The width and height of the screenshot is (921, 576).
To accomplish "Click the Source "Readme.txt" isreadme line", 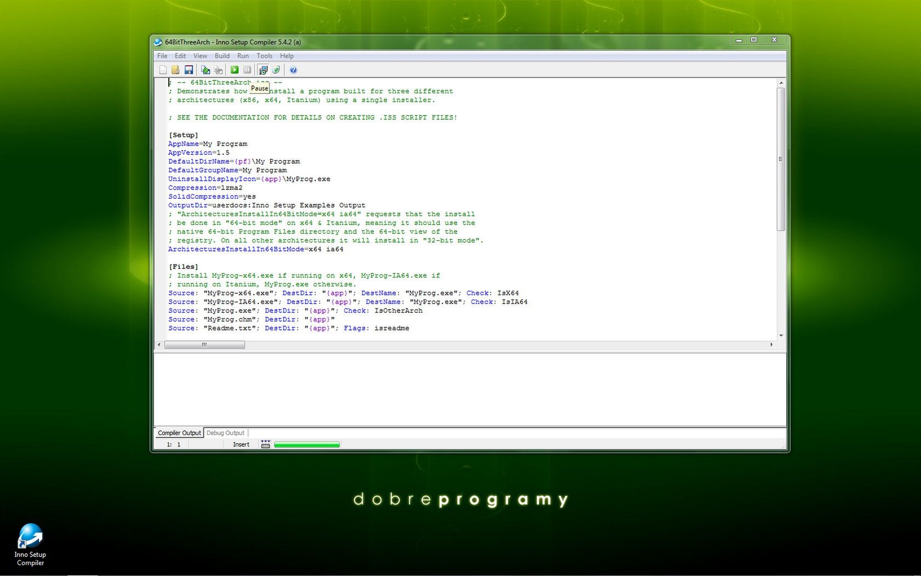I will 289,328.
